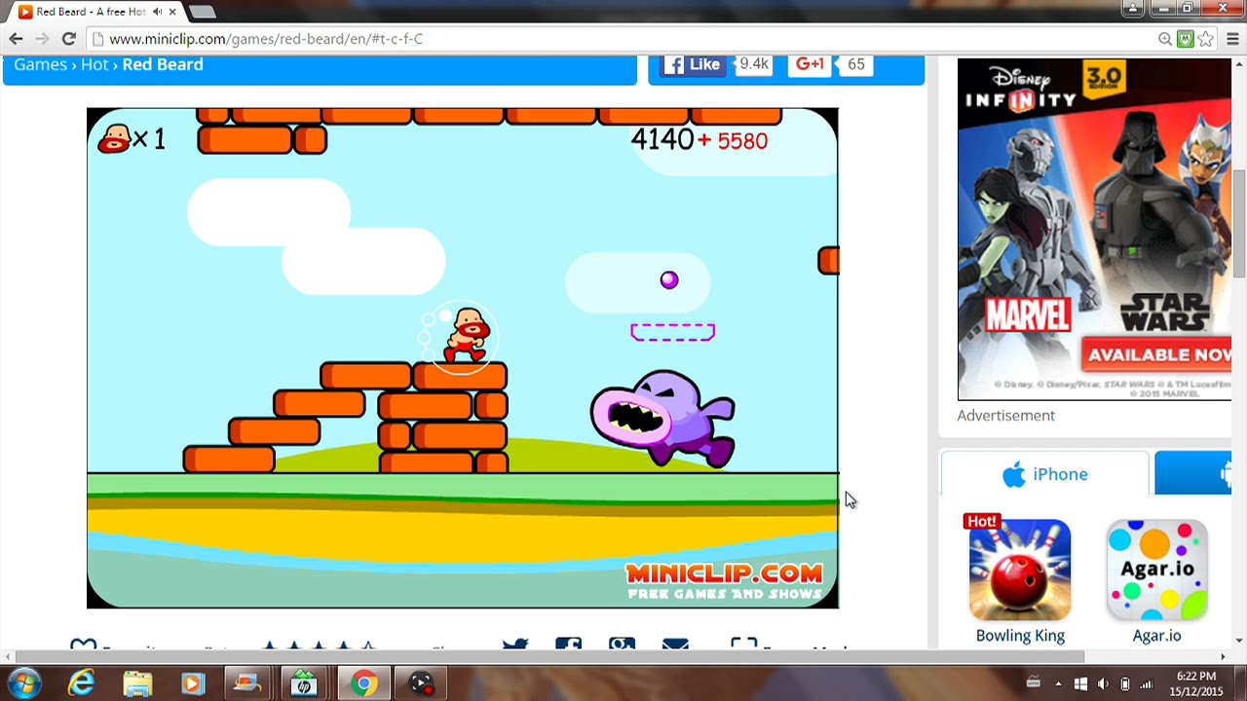Click the scrollbar up arrow
1247x701 pixels.
click(1239, 64)
